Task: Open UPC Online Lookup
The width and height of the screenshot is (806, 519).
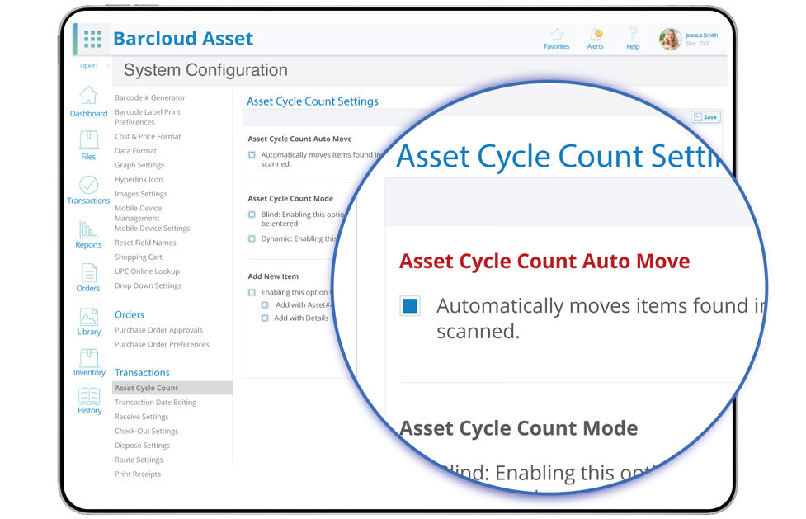Action: 147,271
